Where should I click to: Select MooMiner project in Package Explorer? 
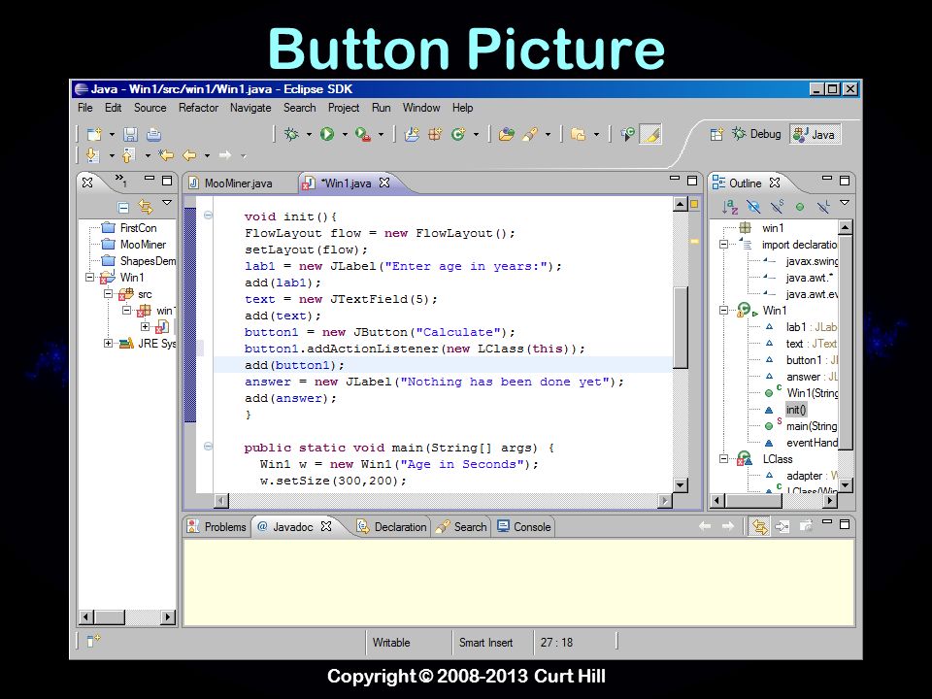click(x=143, y=245)
